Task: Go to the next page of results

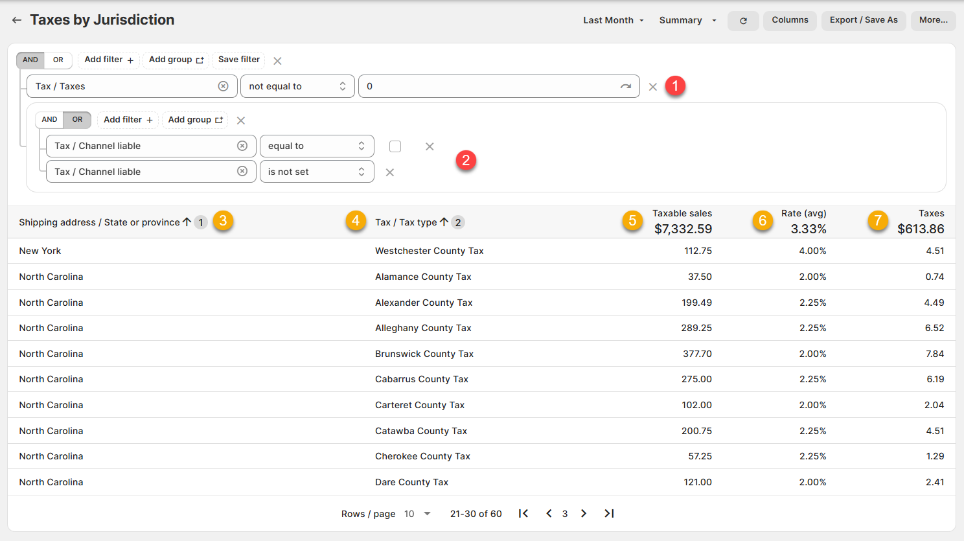Action: click(x=584, y=514)
